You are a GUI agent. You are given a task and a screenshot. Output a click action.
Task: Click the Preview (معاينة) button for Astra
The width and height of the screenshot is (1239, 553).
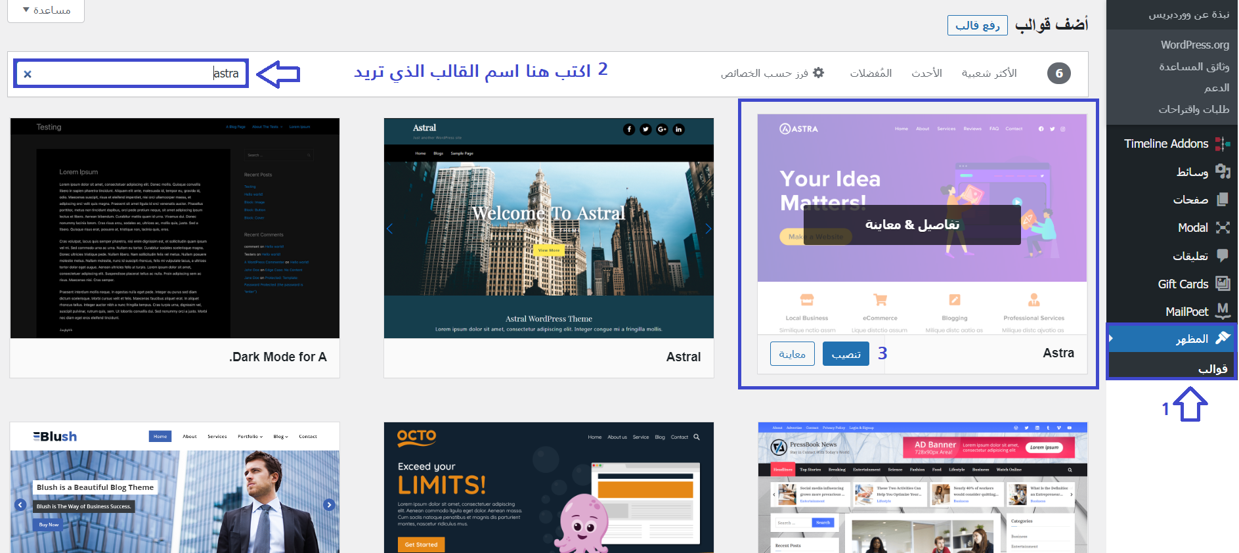coord(793,354)
